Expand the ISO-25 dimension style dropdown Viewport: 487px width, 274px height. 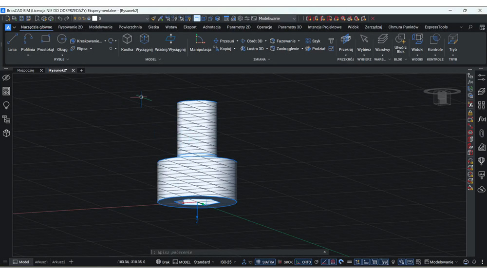coord(228,262)
